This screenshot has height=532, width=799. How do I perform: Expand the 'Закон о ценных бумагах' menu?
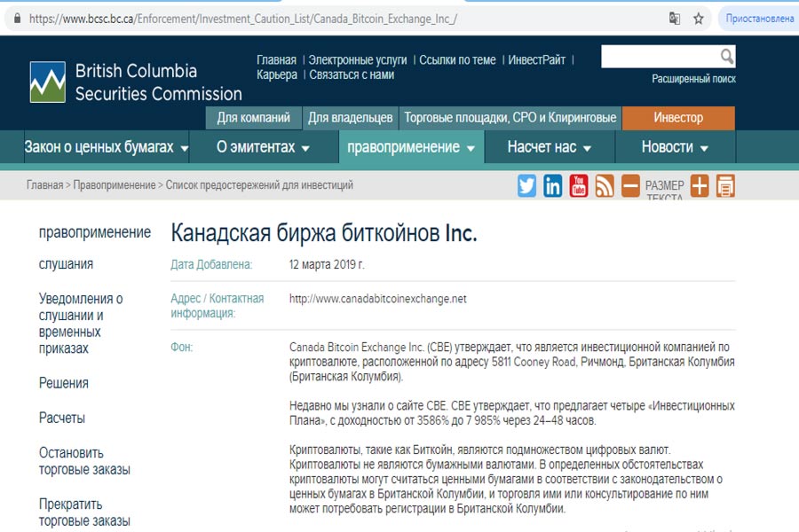[107, 147]
